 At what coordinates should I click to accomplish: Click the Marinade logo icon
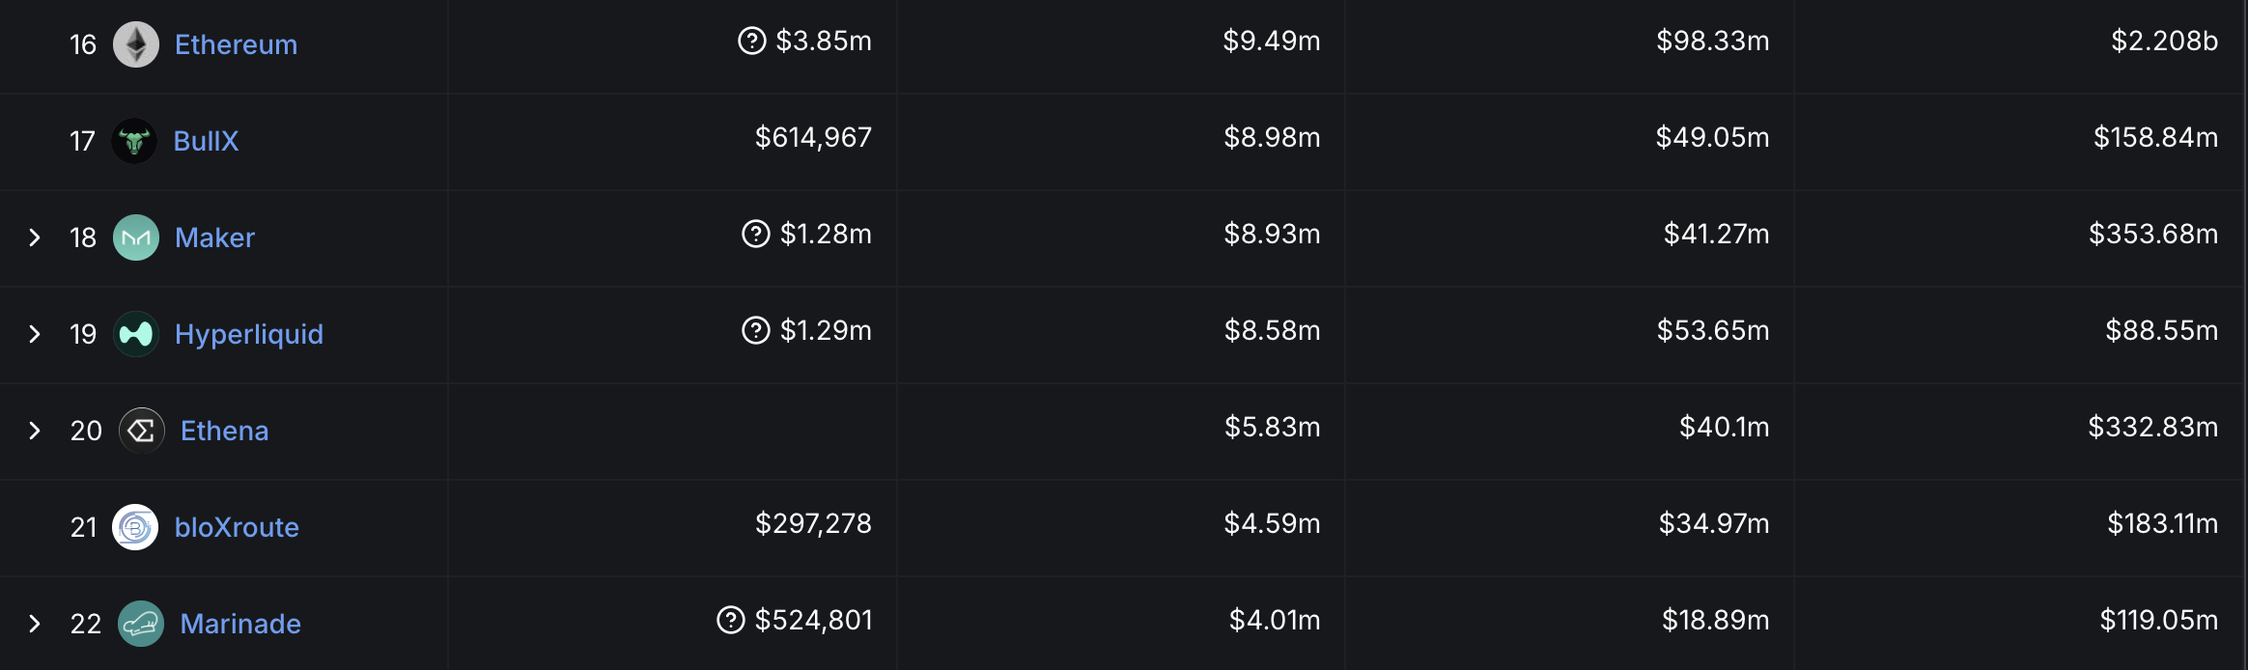[141, 624]
